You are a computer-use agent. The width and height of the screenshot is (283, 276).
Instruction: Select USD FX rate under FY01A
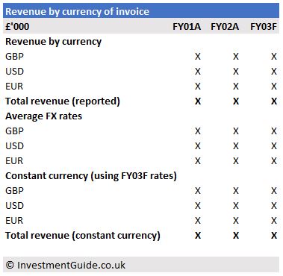[x=198, y=146]
